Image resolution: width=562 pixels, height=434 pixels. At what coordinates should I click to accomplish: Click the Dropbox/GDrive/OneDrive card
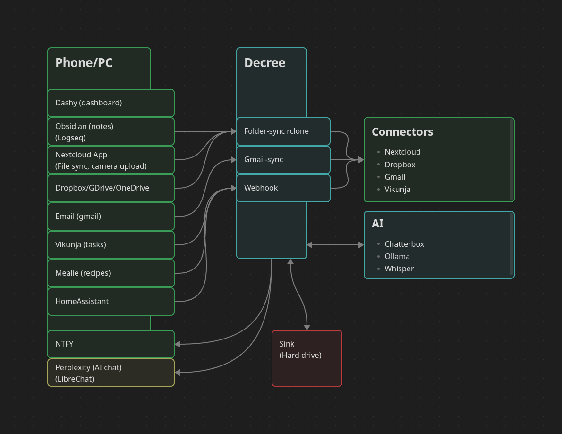[111, 188]
